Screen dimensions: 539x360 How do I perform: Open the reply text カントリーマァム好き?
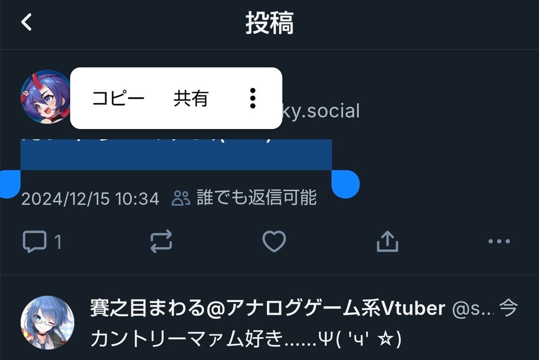[x=246, y=338]
